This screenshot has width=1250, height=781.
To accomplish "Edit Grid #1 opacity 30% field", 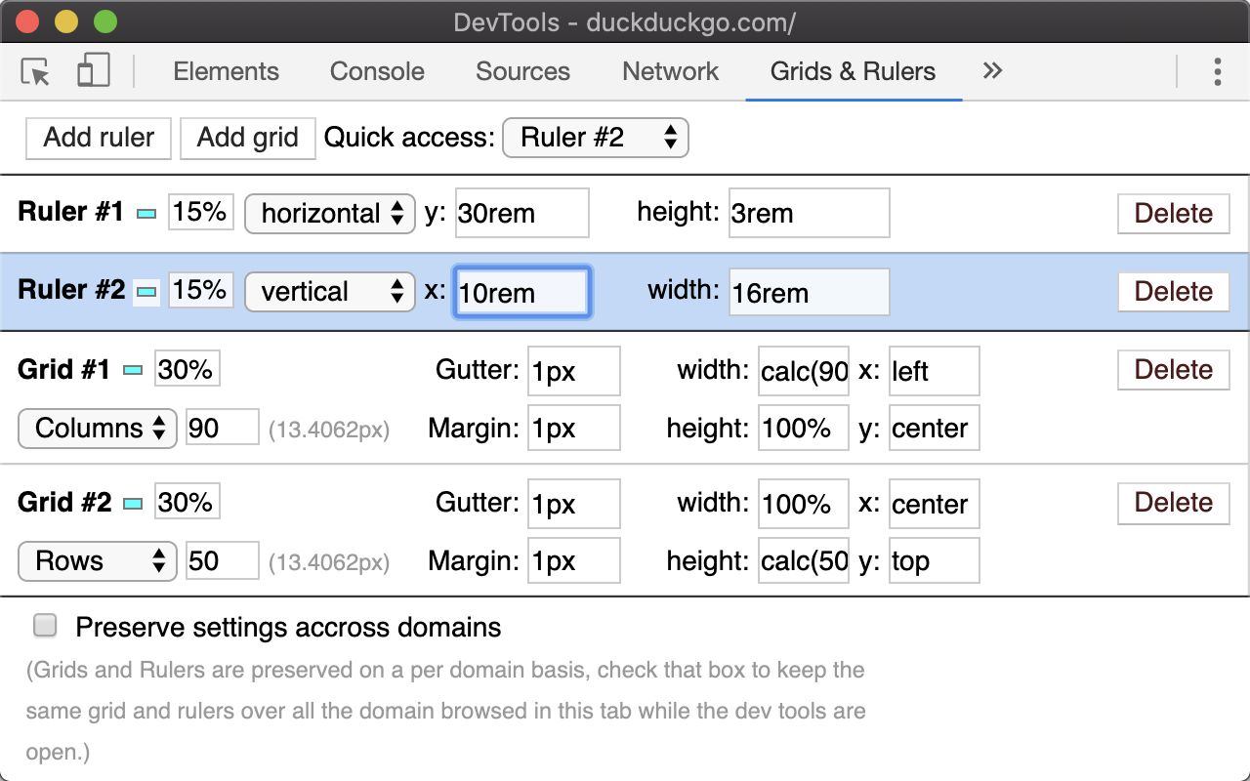I will click(x=187, y=369).
